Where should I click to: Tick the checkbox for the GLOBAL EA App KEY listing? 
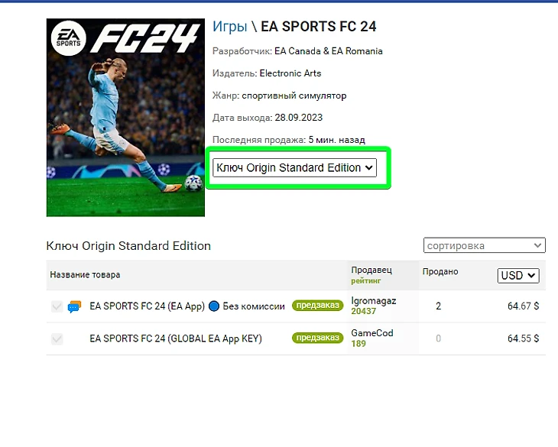point(57,338)
